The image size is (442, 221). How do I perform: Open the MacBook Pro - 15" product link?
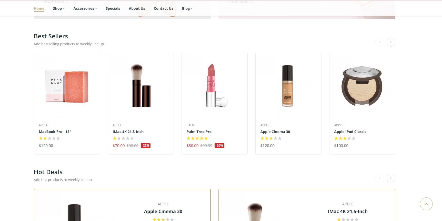tap(55, 132)
